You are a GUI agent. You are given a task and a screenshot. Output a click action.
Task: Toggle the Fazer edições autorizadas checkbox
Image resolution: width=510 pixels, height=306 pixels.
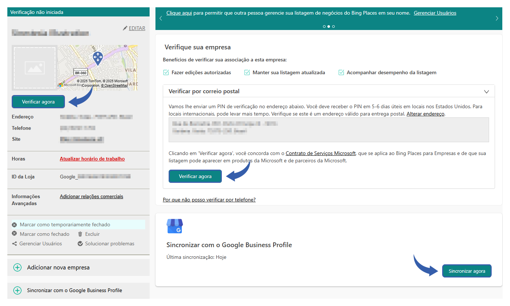point(166,72)
